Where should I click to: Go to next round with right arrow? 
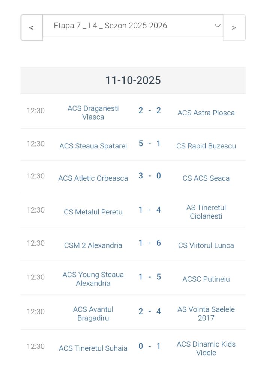[x=234, y=27]
